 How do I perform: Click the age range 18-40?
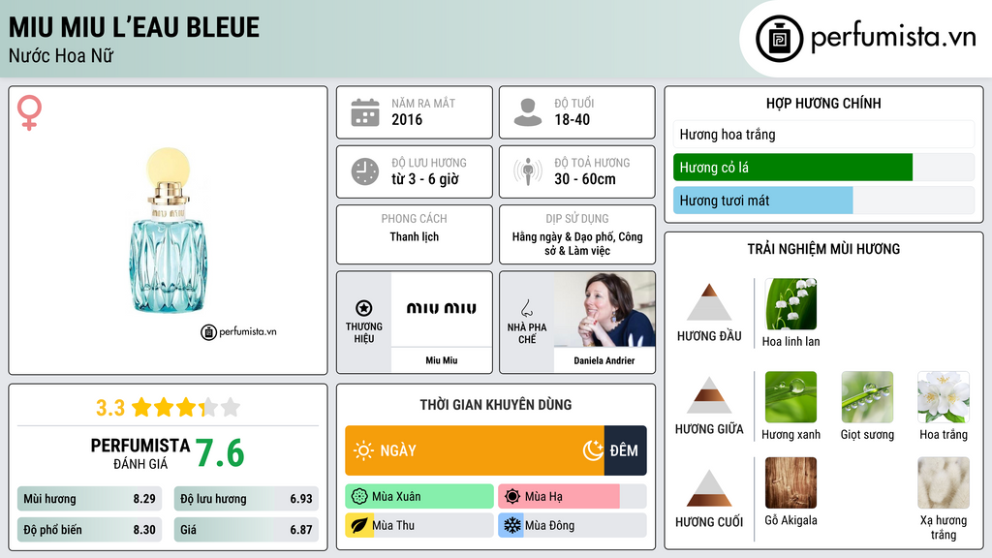572,119
